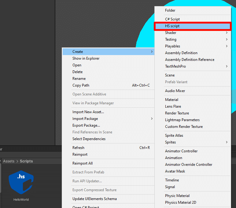The height and width of the screenshot is (208, 236).
Task: Select Animator Override Controller
Action: (x=193, y=165)
